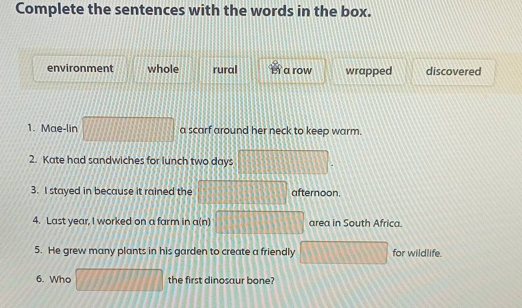This screenshot has width=522, height=308.
Task: Click the 'Complete the sentences' heading
Action: (193, 11)
